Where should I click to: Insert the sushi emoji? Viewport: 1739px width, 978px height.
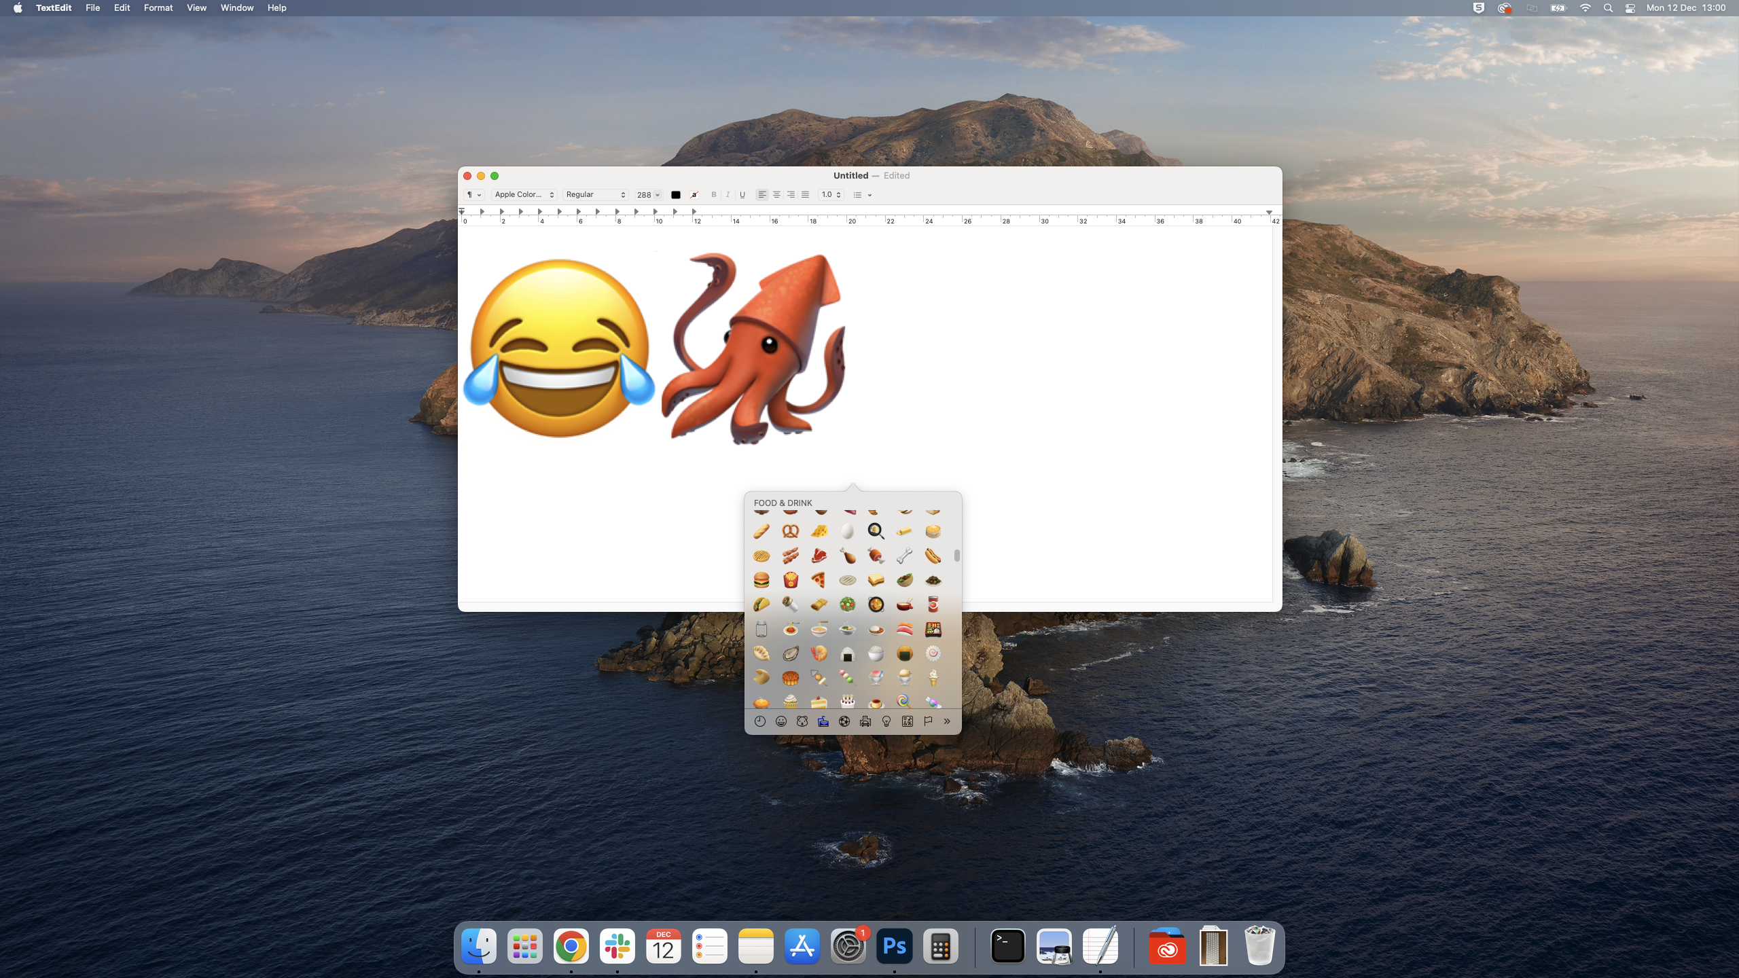pyautogui.click(x=904, y=629)
